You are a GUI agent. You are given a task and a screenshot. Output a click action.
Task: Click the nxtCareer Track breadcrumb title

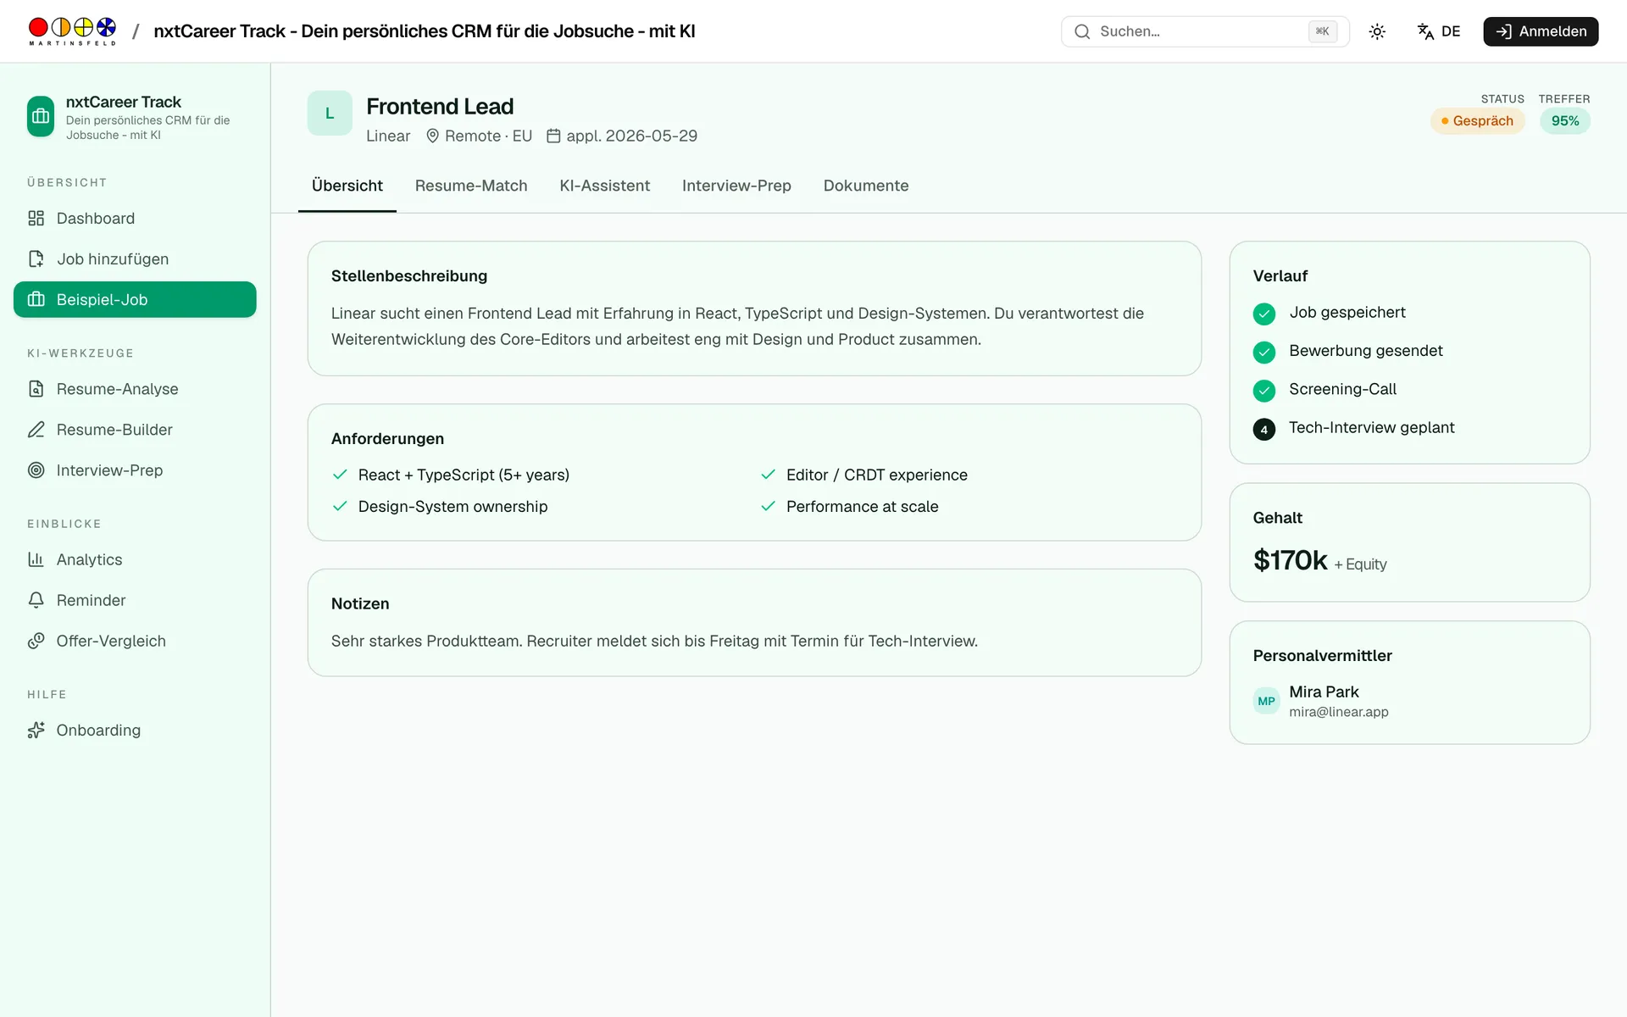[424, 31]
